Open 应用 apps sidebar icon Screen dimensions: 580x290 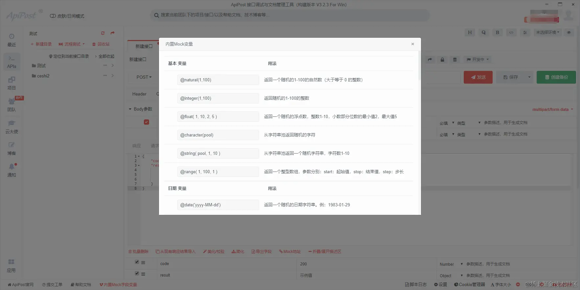click(x=11, y=266)
